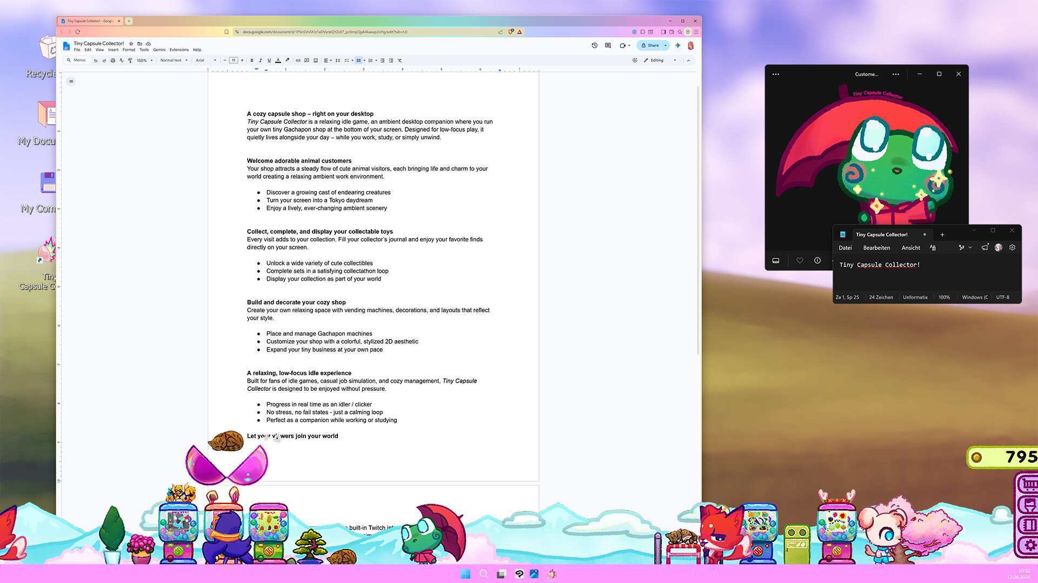Screen dimensions: 1038x583
Task: Open the comments panel icon
Action: point(608,46)
